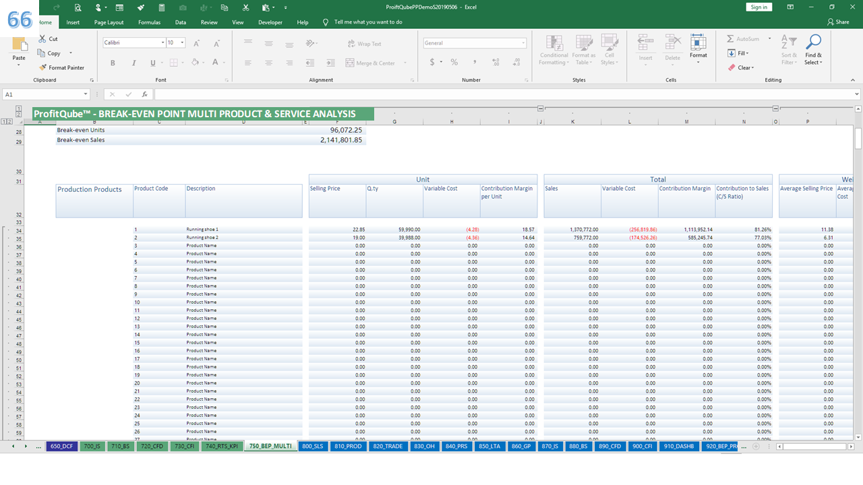
Task: Click the Accounting dollar format button
Action: pos(432,62)
